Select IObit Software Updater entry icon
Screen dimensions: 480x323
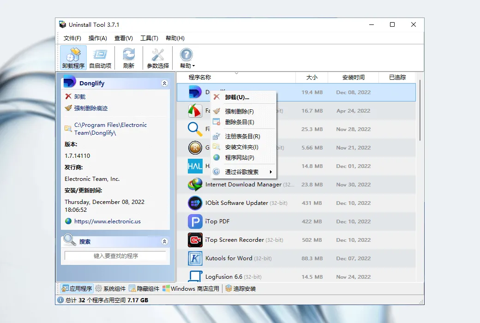tap(195, 203)
